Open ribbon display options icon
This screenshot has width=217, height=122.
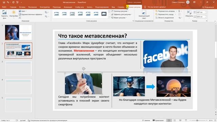click(x=194, y=2)
